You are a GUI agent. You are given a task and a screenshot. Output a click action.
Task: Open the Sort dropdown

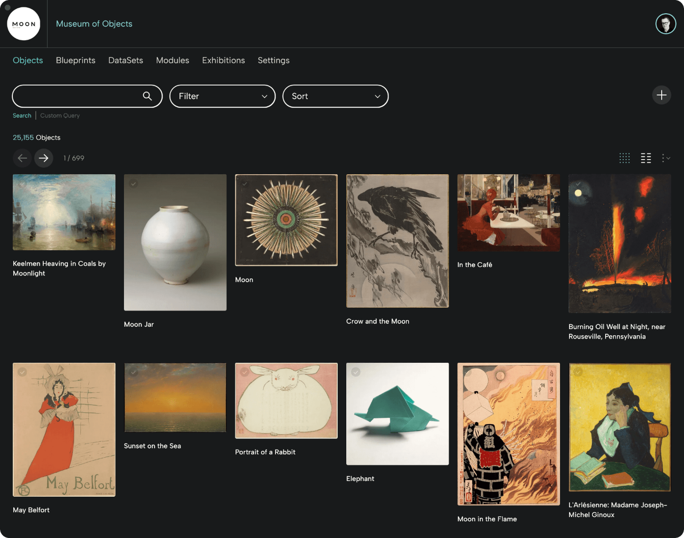(x=335, y=96)
